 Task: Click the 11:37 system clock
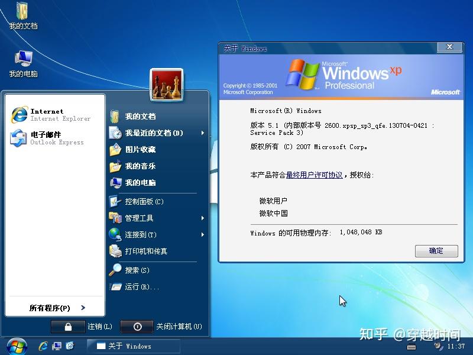456,346
